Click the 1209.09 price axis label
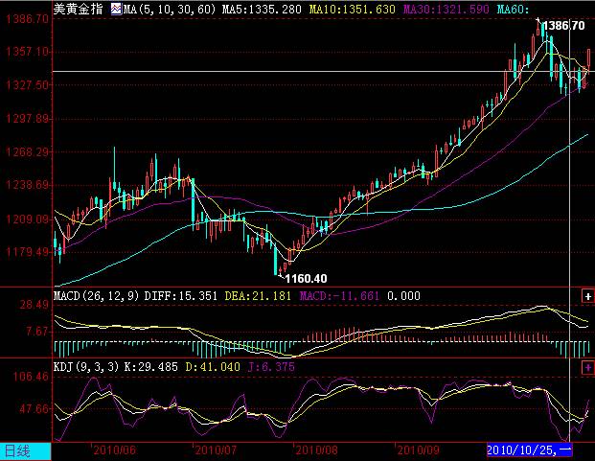The image size is (595, 461). [x=28, y=219]
